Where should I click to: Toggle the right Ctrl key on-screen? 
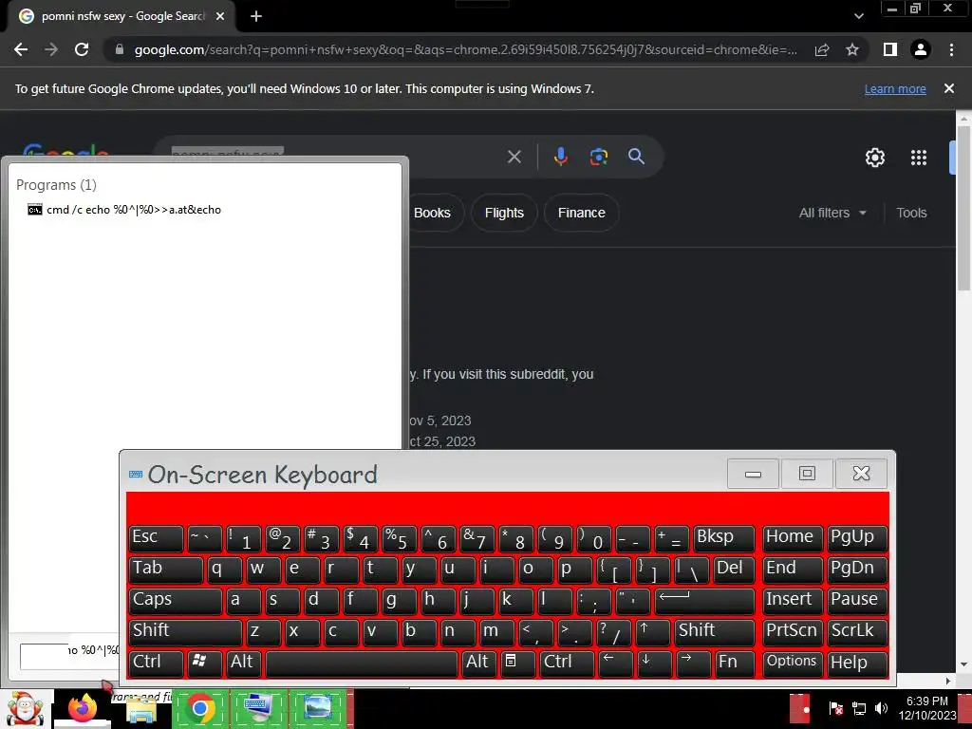[568, 663]
